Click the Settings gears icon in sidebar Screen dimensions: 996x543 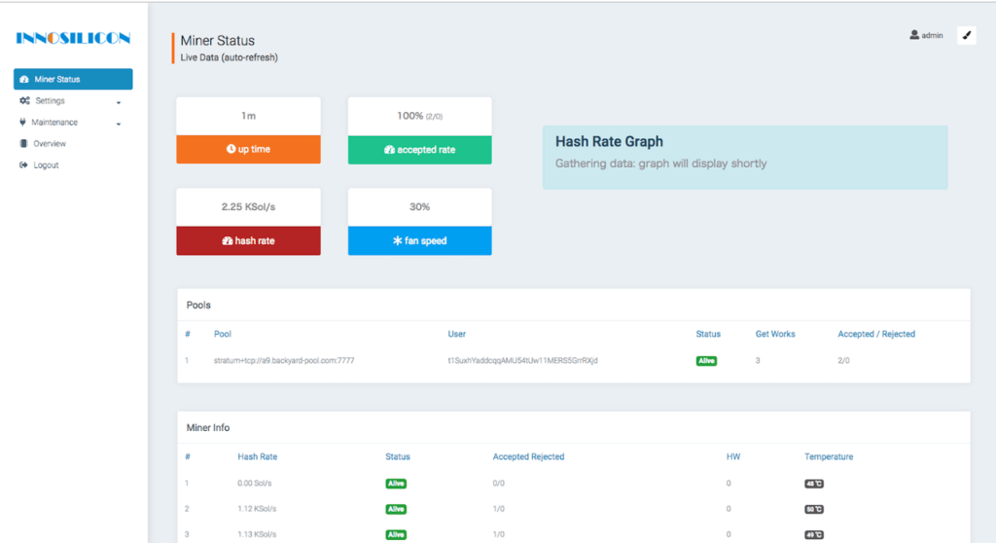click(x=24, y=101)
